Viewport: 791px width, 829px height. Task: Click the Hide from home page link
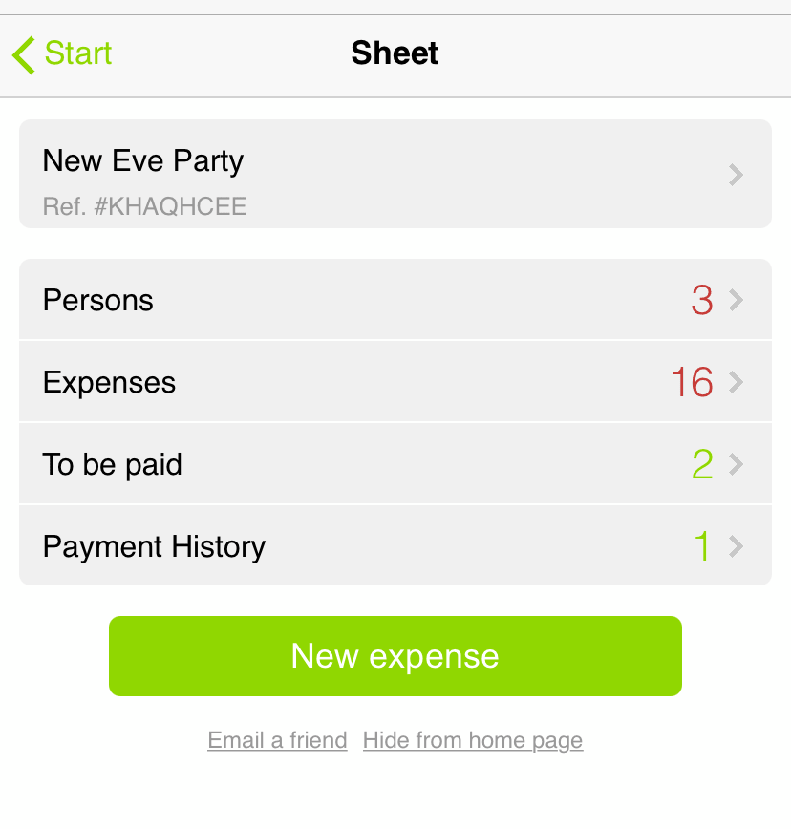(473, 741)
